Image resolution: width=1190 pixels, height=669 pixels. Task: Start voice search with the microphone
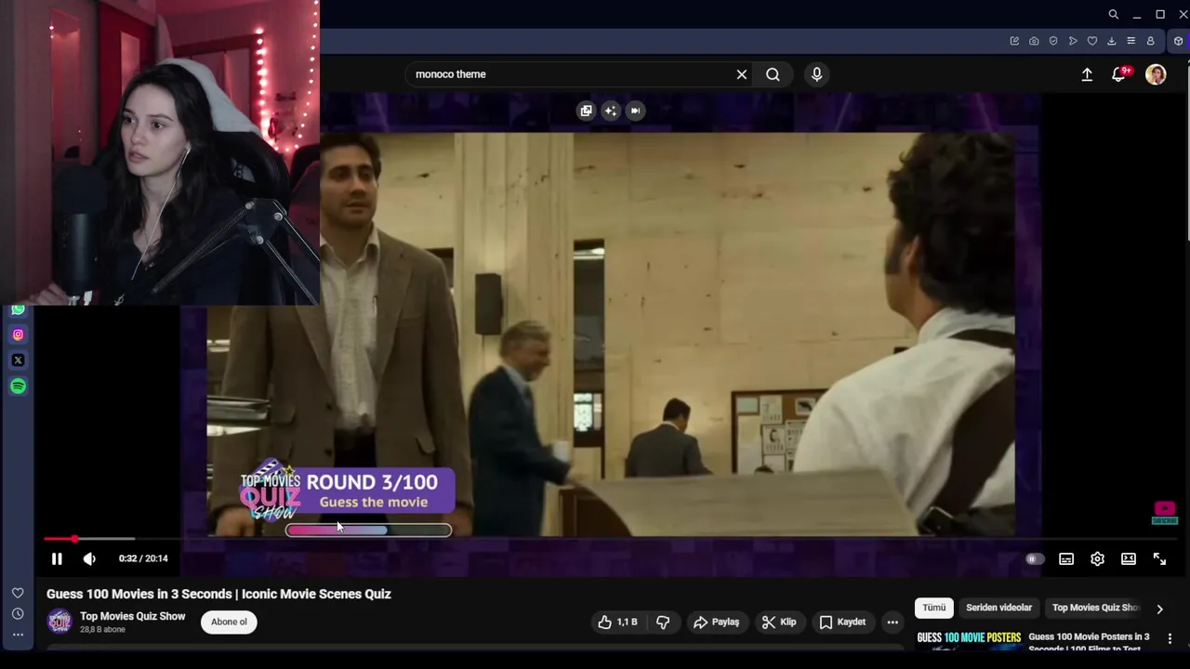coord(817,74)
